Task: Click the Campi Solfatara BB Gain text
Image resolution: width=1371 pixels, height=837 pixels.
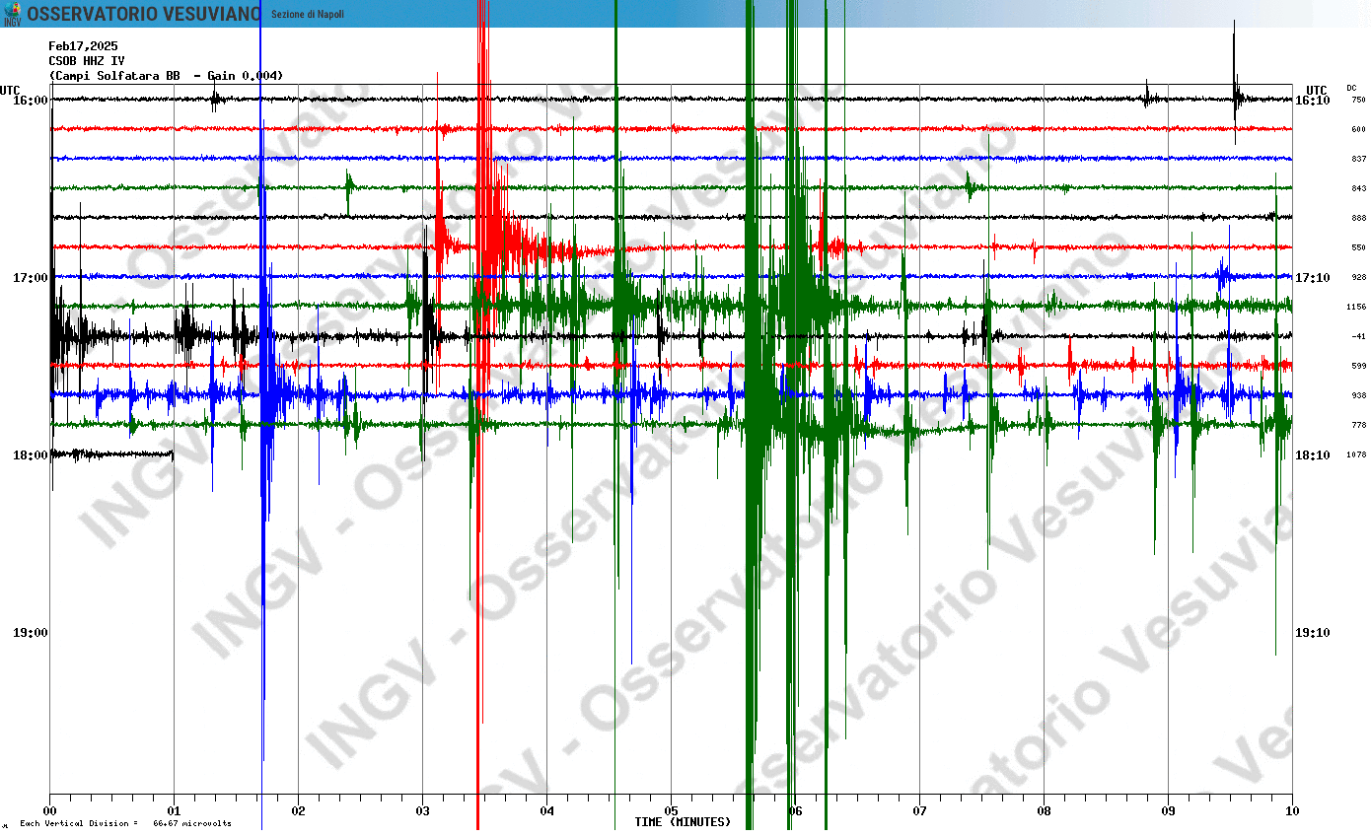Action: pos(166,76)
